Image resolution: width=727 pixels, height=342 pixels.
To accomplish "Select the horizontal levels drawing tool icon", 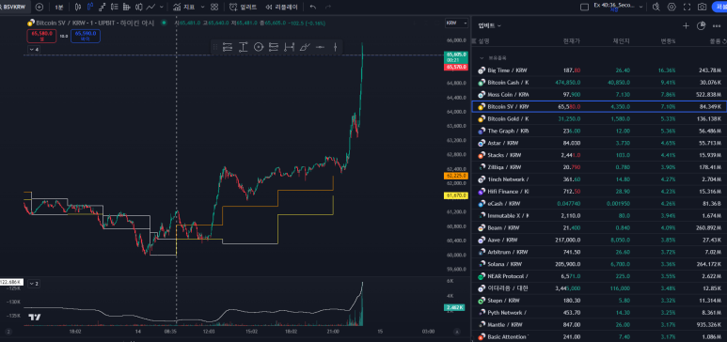I will pos(274,46).
